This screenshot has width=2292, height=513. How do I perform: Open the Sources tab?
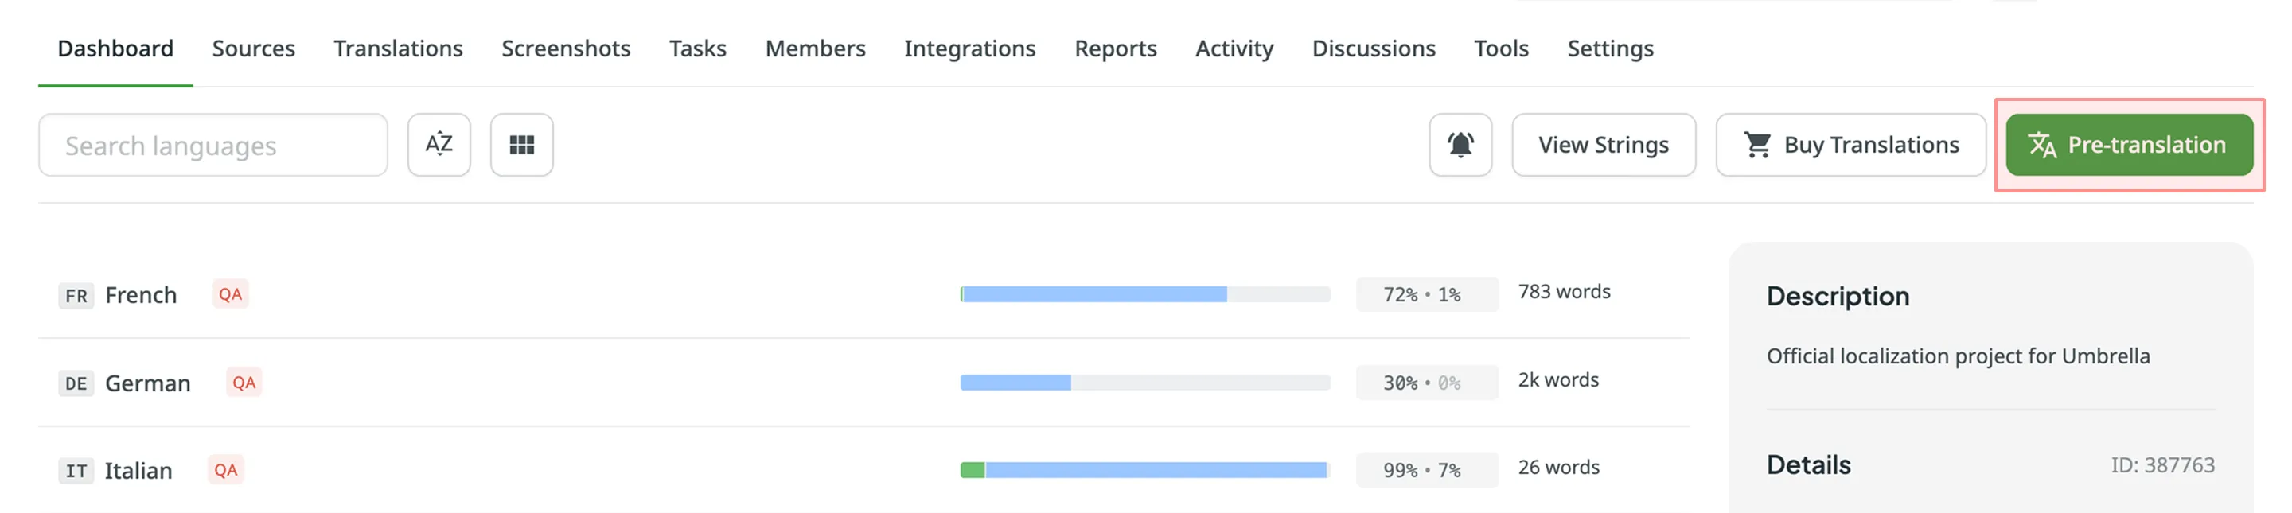(254, 48)
